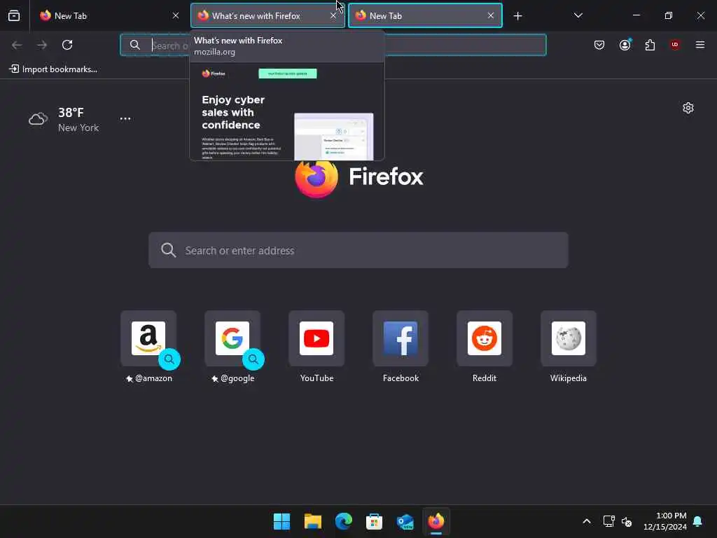This screenshot has height=538, width=717.
Task: Close the third New Tab
Action: (x=491, y=16)
